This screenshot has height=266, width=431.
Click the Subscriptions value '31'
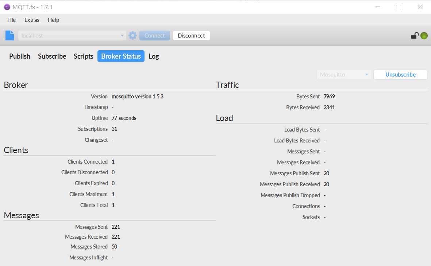tap(114, 129)
